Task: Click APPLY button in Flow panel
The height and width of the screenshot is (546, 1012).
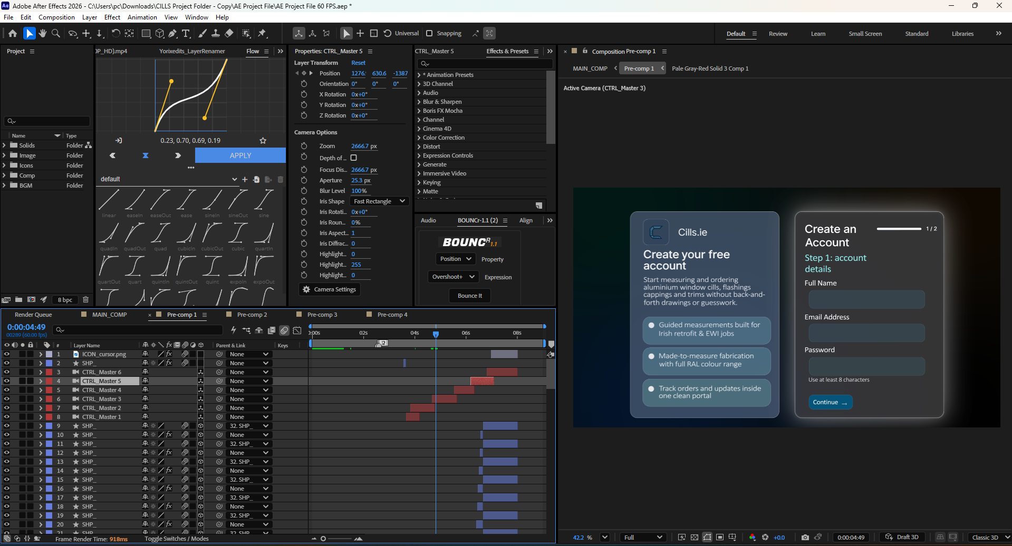Action: [240, 155]
